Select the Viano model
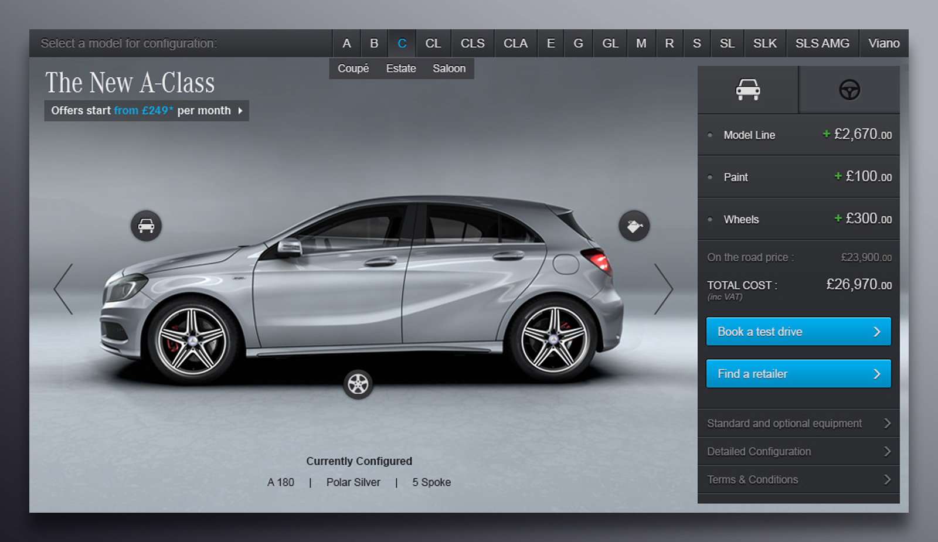Screen dimensions: 938x542 884,43
